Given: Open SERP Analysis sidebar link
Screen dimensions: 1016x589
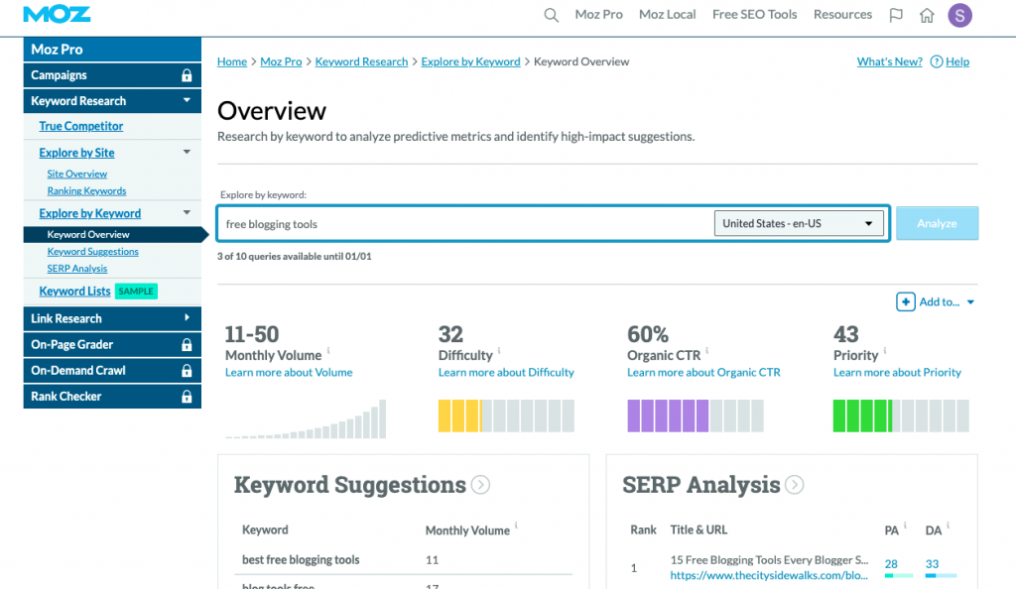Looking at the screenshot, I should pyautogui.click(x=77, y=268).
